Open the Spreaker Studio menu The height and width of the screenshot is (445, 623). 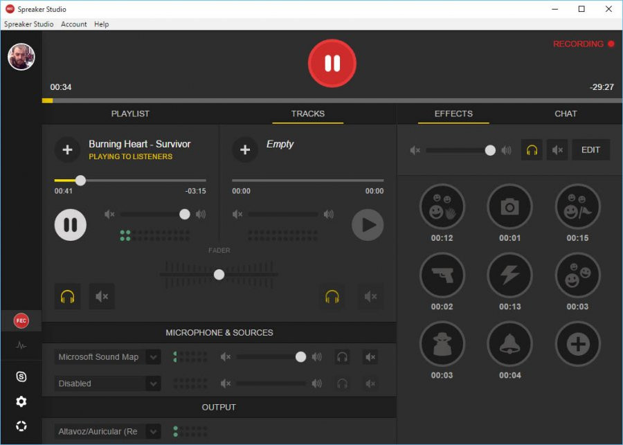(x=28, y=24)
